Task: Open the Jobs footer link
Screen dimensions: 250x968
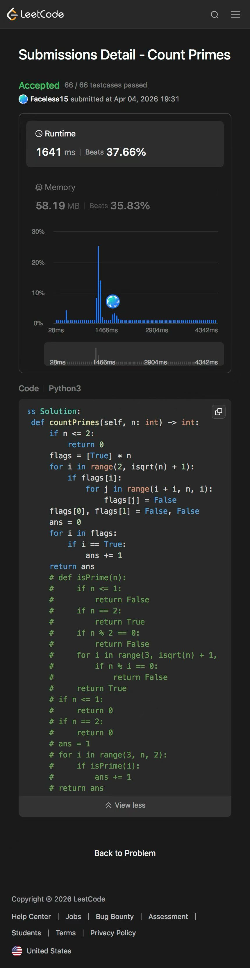Action: [73, 916]
